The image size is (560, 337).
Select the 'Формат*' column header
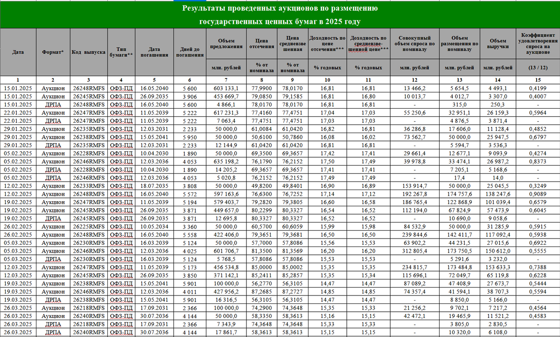pyautogui.click(x=53, y=52)
